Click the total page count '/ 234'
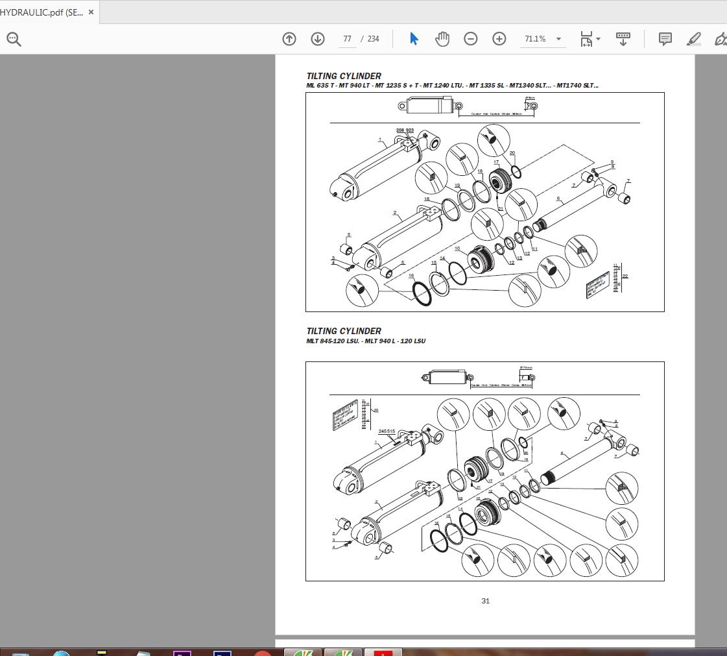Screen dimensions: 727x656 click(370, 39)
